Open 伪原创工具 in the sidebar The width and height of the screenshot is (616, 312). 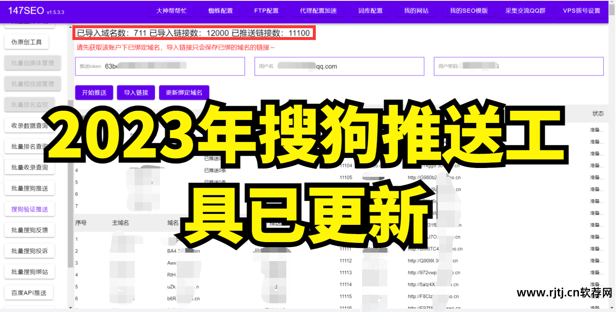(x=27, y=42)
